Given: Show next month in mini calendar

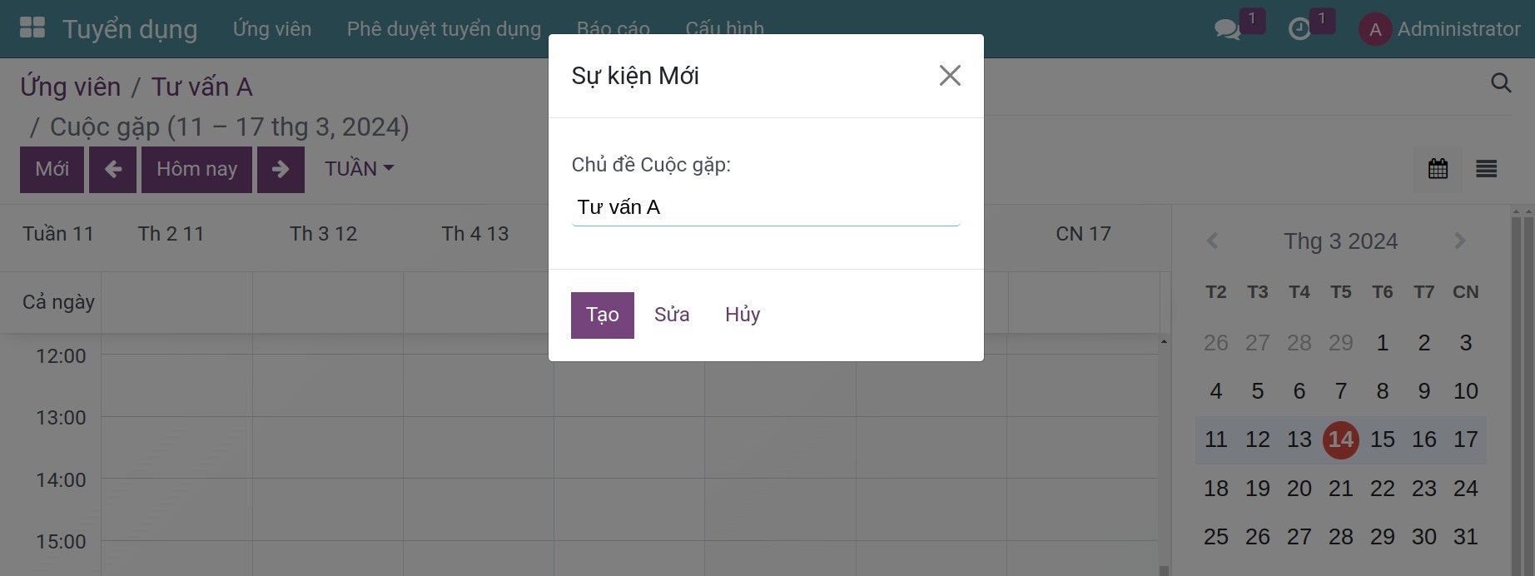Looking at the screenshot, I should coord(1459,241).
